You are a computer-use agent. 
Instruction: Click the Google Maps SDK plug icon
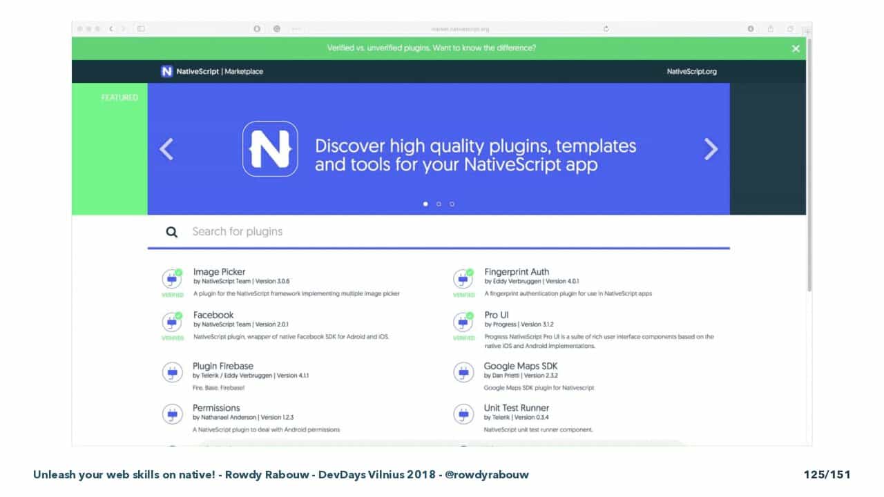coord(463,372)
